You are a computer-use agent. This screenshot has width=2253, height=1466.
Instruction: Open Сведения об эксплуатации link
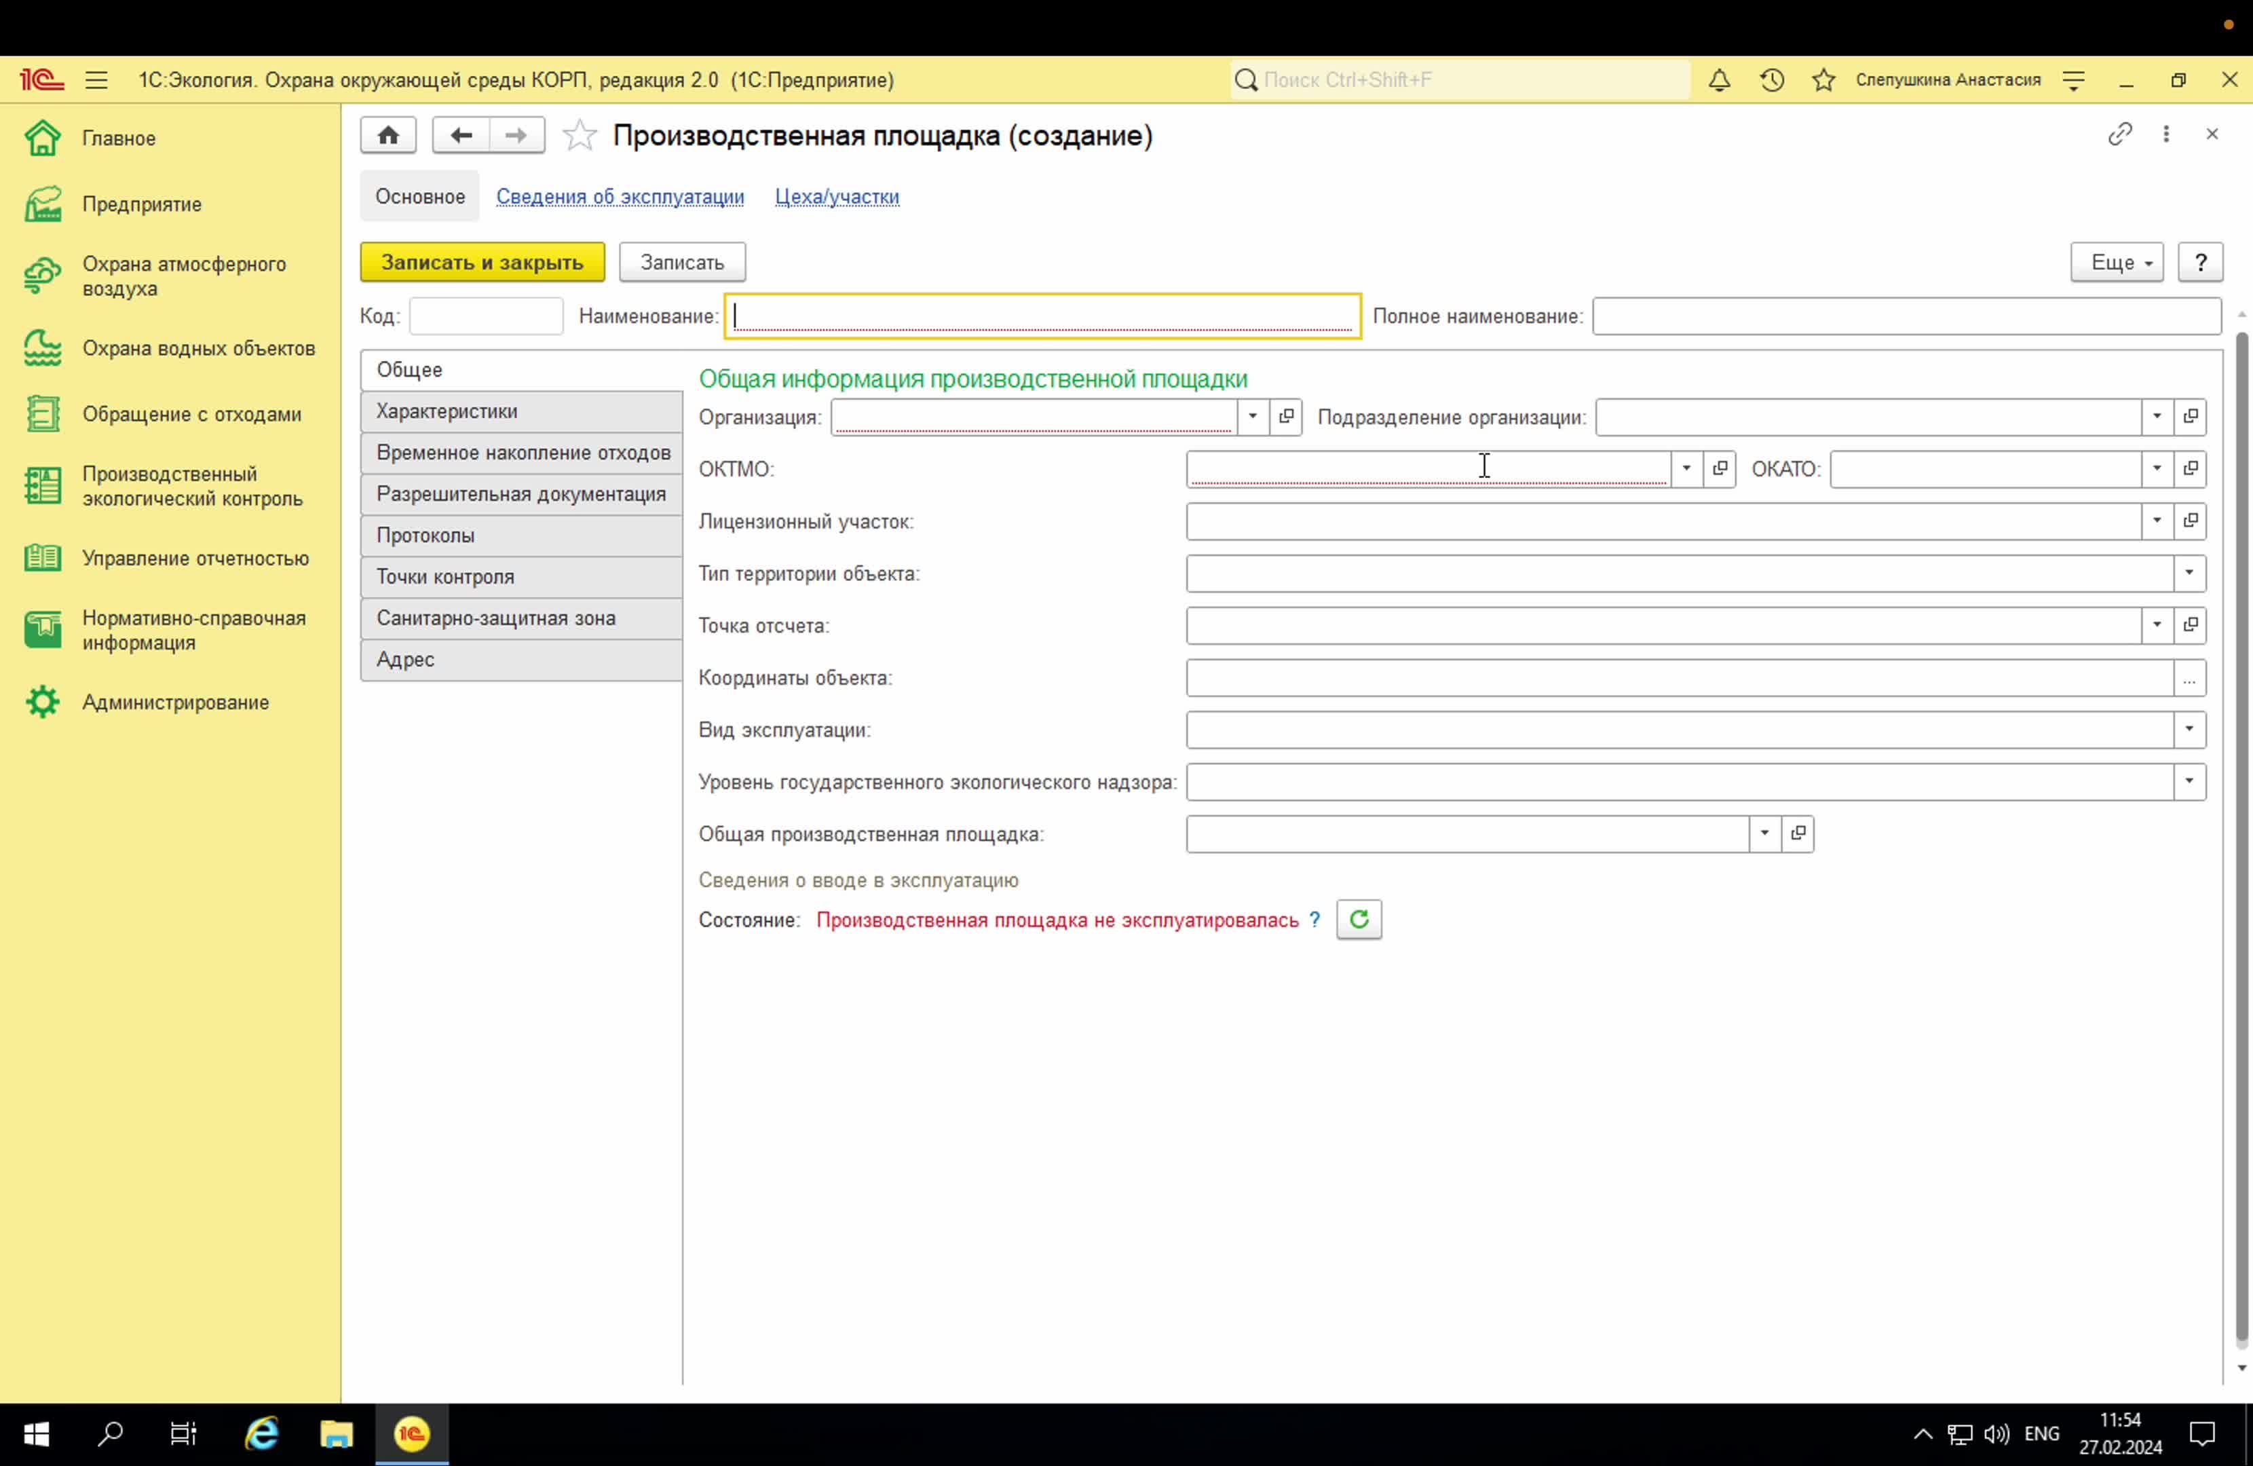pyautogui.click(x=620, y=197)
